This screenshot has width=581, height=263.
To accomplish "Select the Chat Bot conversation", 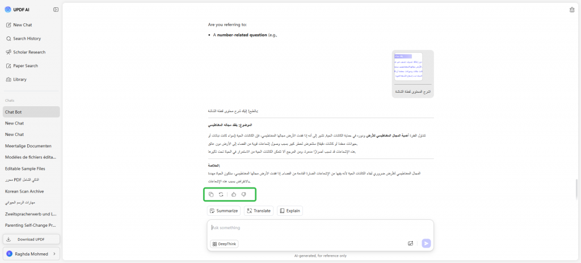I will coord(31,112).
